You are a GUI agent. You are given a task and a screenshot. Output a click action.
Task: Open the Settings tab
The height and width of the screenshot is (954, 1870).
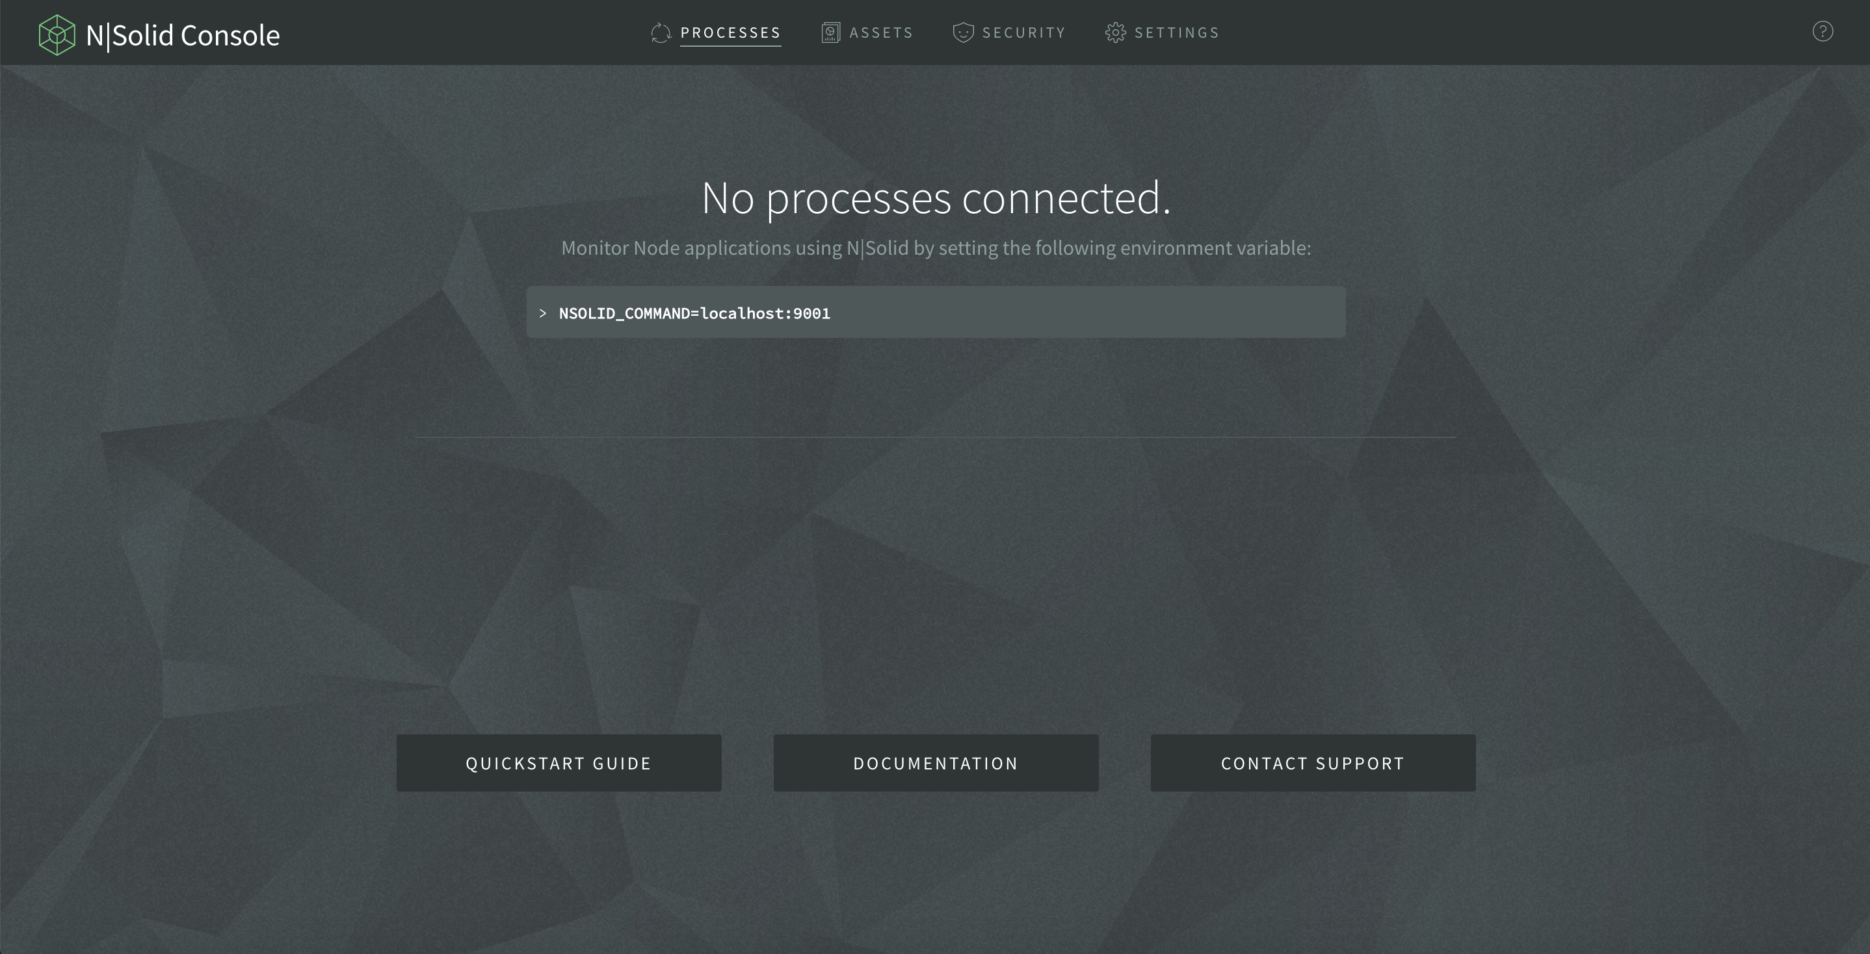tap(1177, 32)
